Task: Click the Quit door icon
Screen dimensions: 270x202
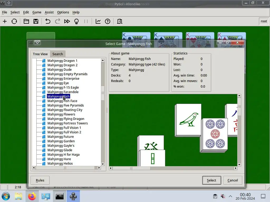Action: point(120,21)
